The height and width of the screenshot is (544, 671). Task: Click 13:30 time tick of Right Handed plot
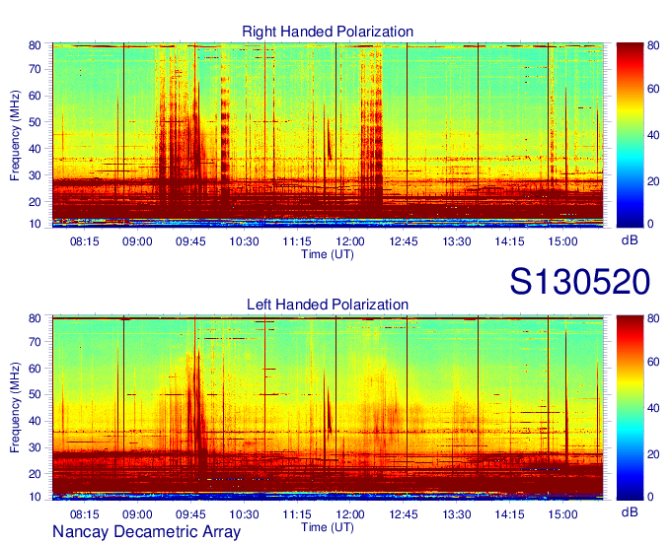click(x=457, y=241)
